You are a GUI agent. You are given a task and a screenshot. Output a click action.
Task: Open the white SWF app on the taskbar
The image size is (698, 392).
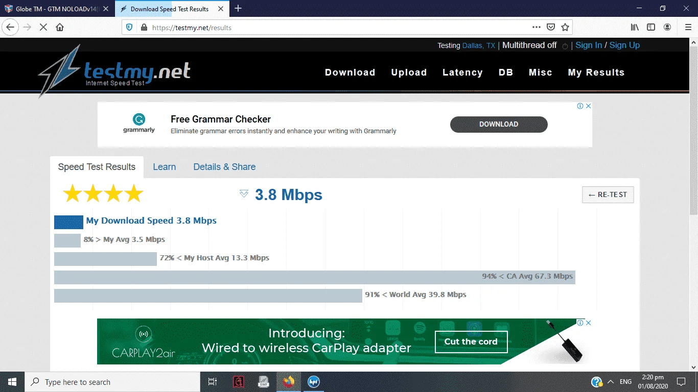(x=264, y=382)
